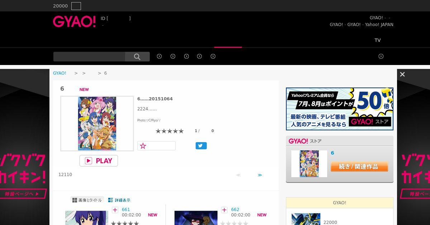
Task: Start the video with the PLAY button
Action: pyautogui.click(x=99, y=161)
